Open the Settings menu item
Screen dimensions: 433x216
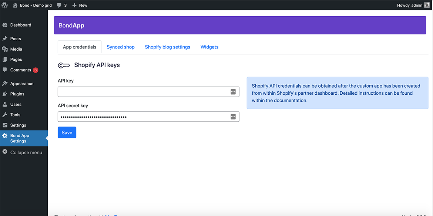click(24, 125)
